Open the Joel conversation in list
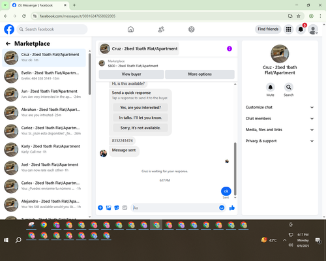 click(44, 168)
